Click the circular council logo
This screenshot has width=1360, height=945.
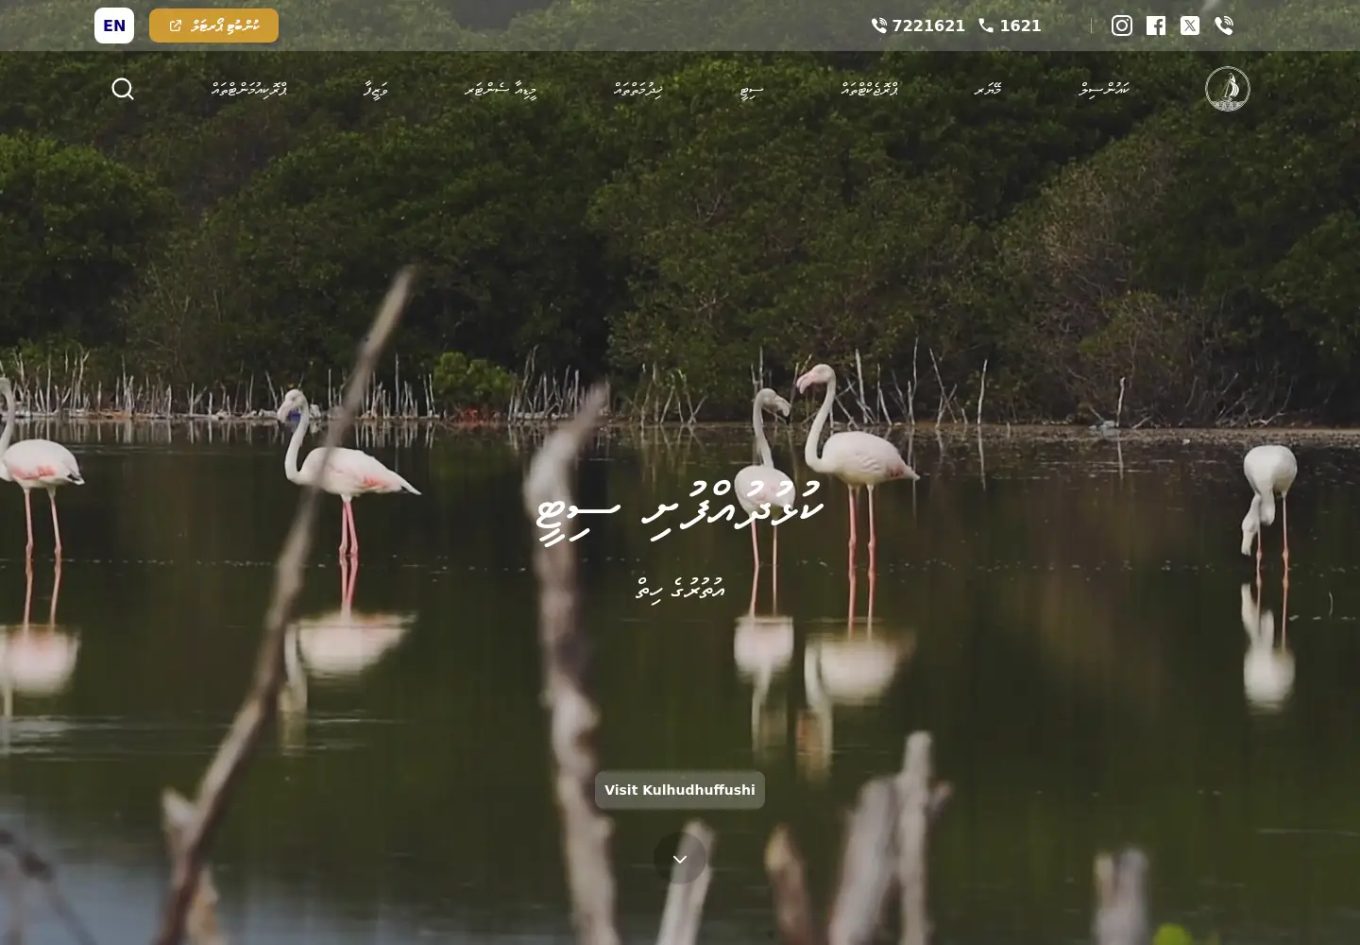point(1228,89)
